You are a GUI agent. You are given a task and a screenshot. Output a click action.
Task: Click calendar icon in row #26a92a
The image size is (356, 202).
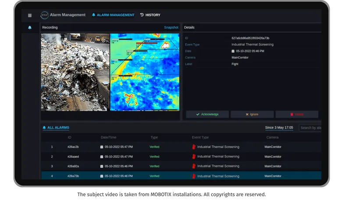tap(102, 166)
